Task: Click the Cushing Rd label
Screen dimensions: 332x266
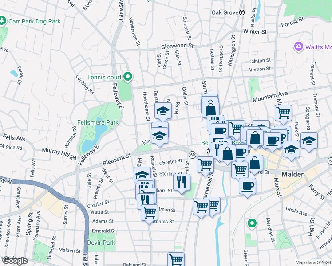Action: 85,85
